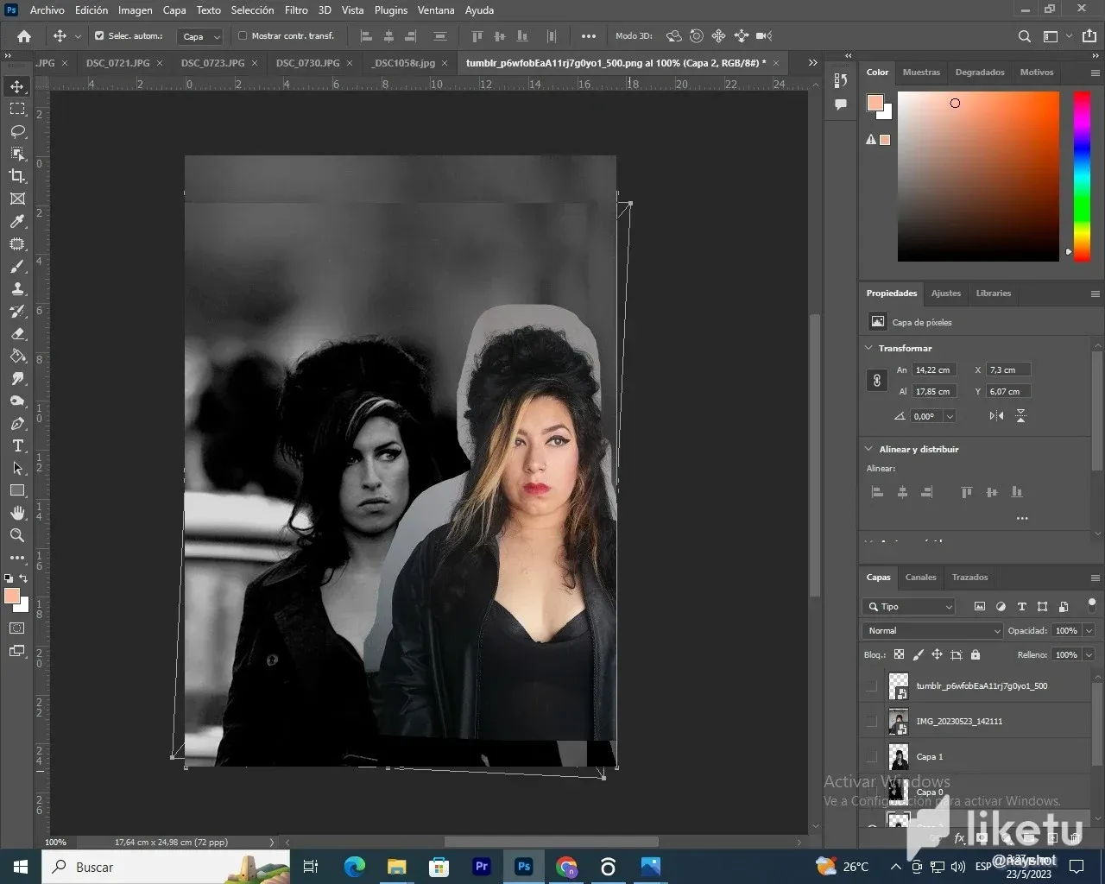Swap foreground and background colors
1105x884 pixels.
point(24,578)
